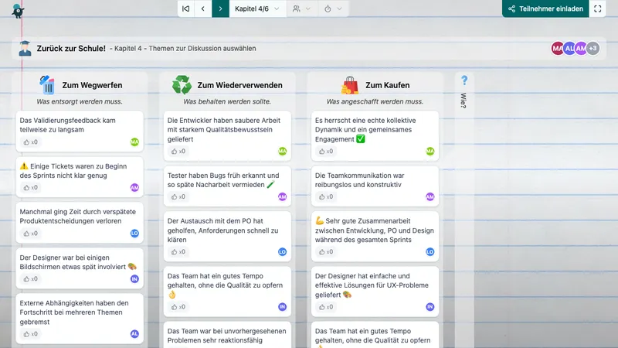Expand the timer dropdown
618x348 pixels.
333,9
